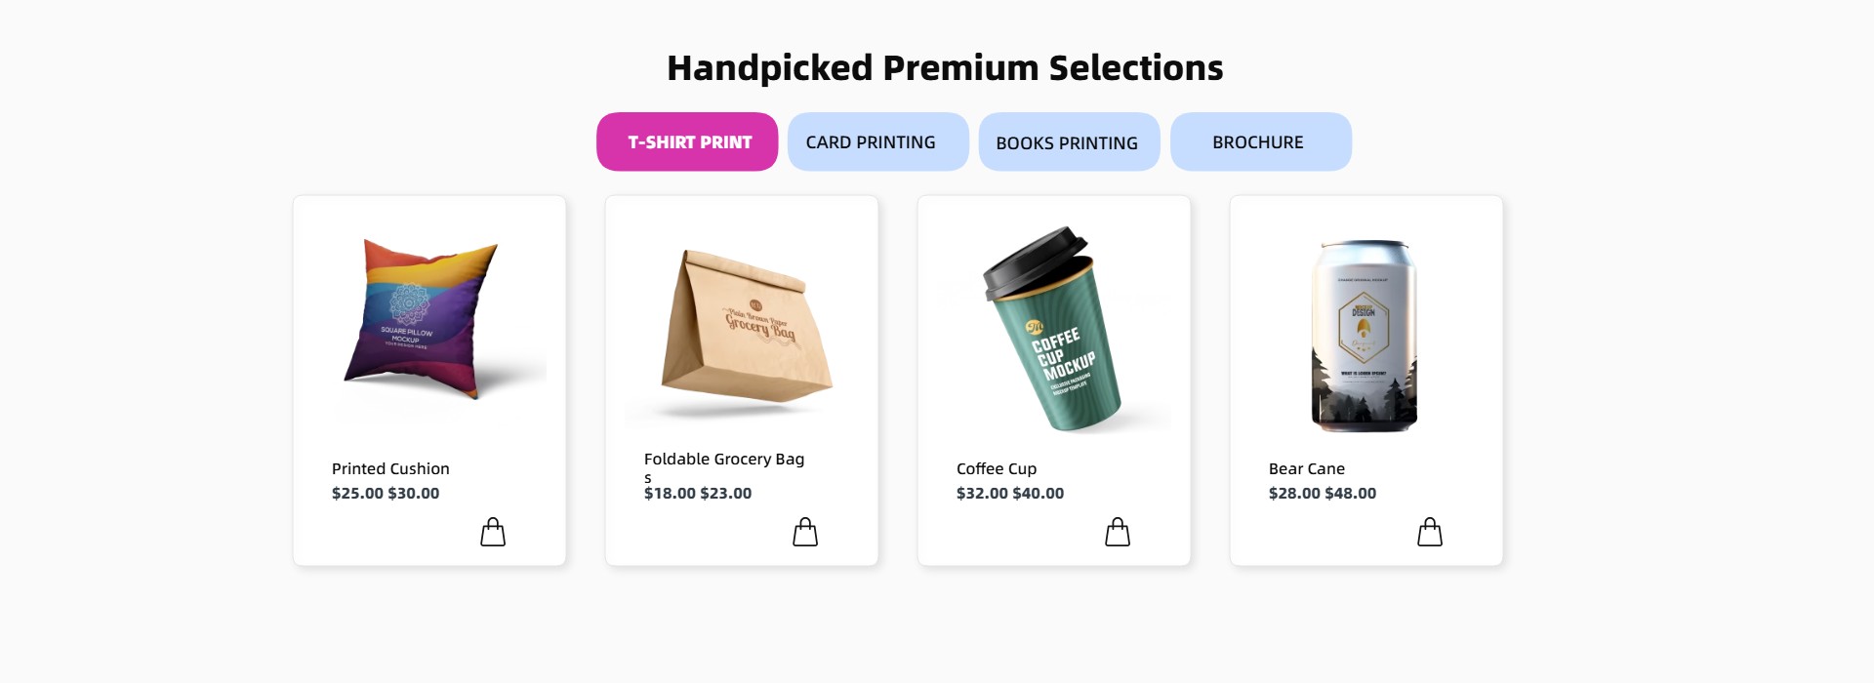Add Printed Cushion to shopping bag
The width and height of the screenshot is (1874, 683).
click(x=493, y=532)
